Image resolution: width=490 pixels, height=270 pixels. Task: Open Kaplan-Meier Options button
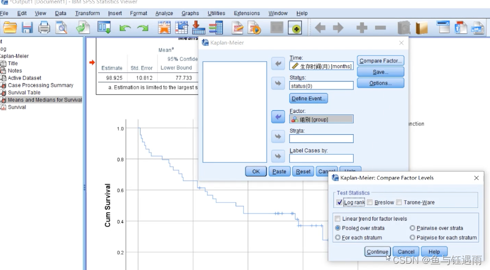[380, 83]
